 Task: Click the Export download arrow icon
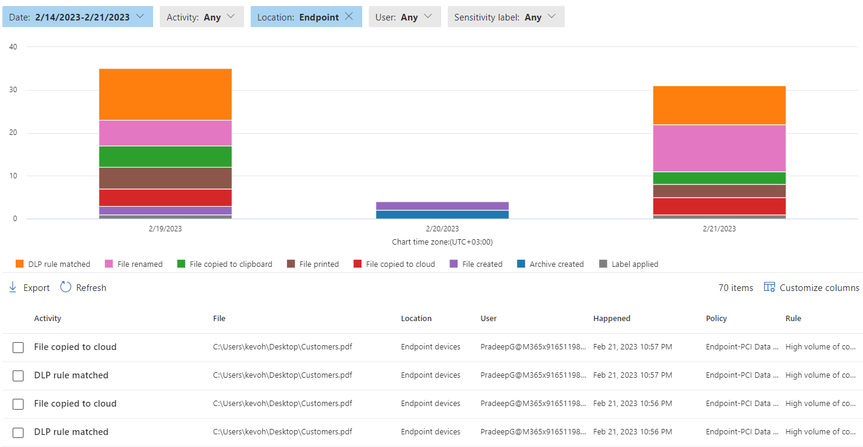coord(13,287)
